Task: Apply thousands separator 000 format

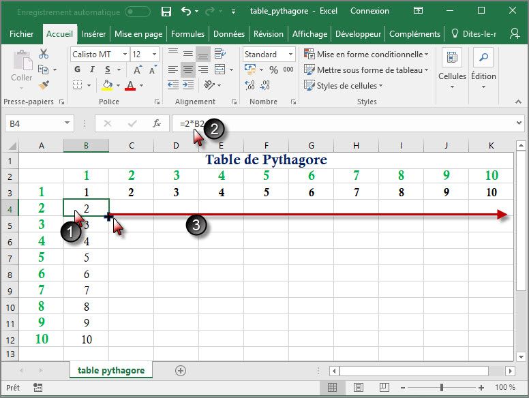Action: point(288,70)
